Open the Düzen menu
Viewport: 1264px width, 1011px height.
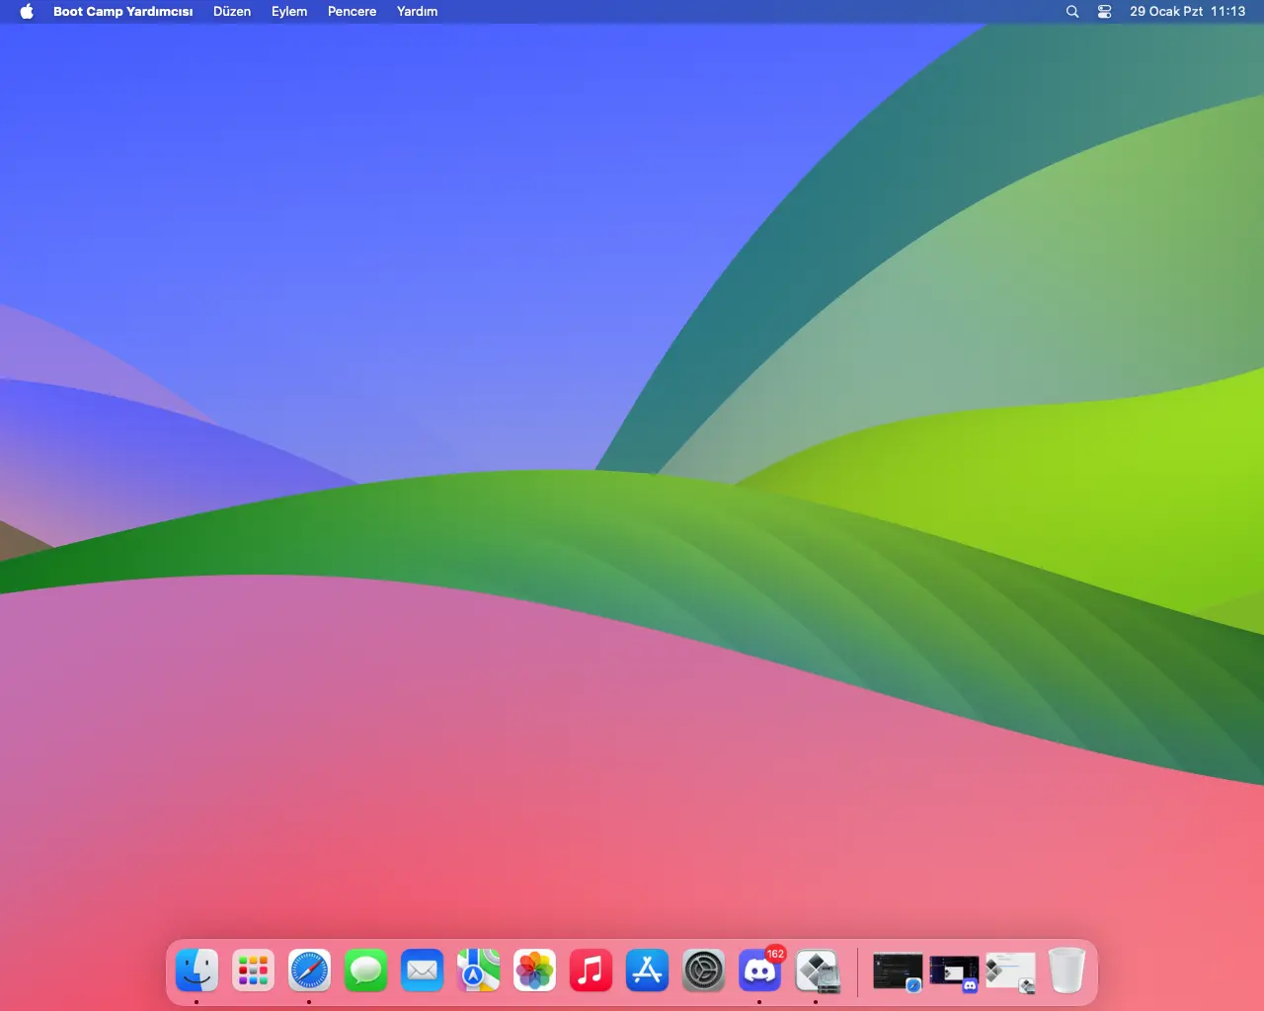click(x=232, y=12)
